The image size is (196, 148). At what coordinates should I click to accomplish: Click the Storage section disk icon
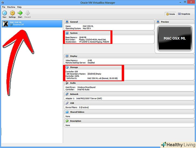67,67
